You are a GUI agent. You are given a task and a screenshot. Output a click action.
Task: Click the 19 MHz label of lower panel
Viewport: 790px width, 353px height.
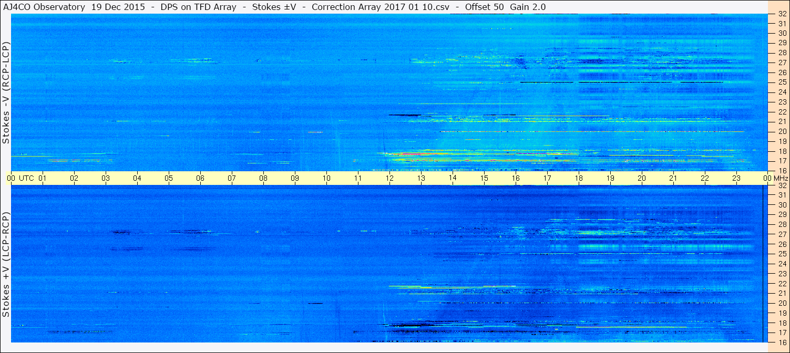click(x=782, y=313)
